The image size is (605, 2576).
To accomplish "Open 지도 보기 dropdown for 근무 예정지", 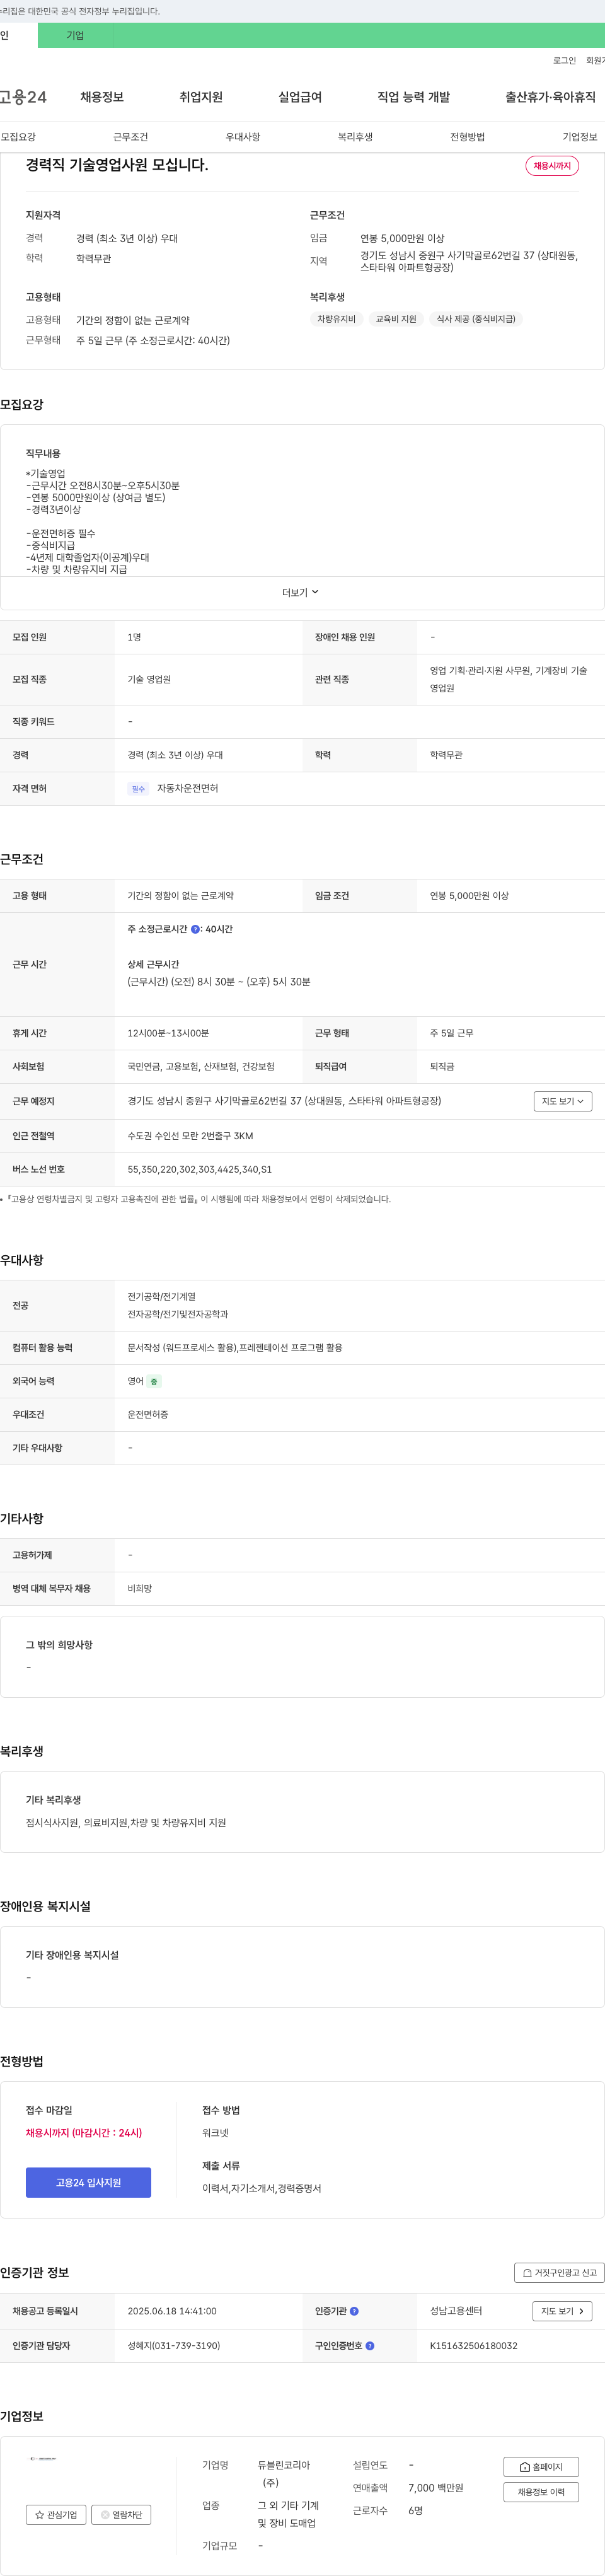I will tap(562, 1101).
